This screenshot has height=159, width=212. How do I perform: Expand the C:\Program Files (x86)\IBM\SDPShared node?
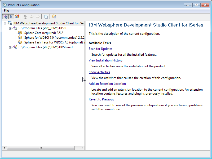point(10,47)
